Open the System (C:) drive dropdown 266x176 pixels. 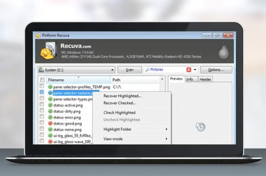(112, 70)
